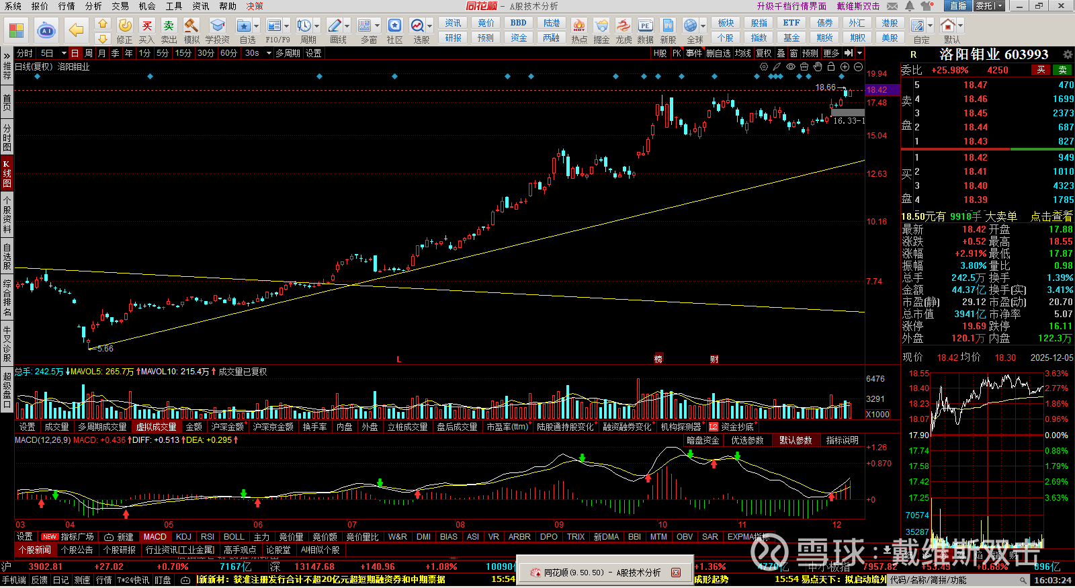Toggle 复权 price adjustment
Viewport: 1075px width, 588px height.
coord(764,53)
